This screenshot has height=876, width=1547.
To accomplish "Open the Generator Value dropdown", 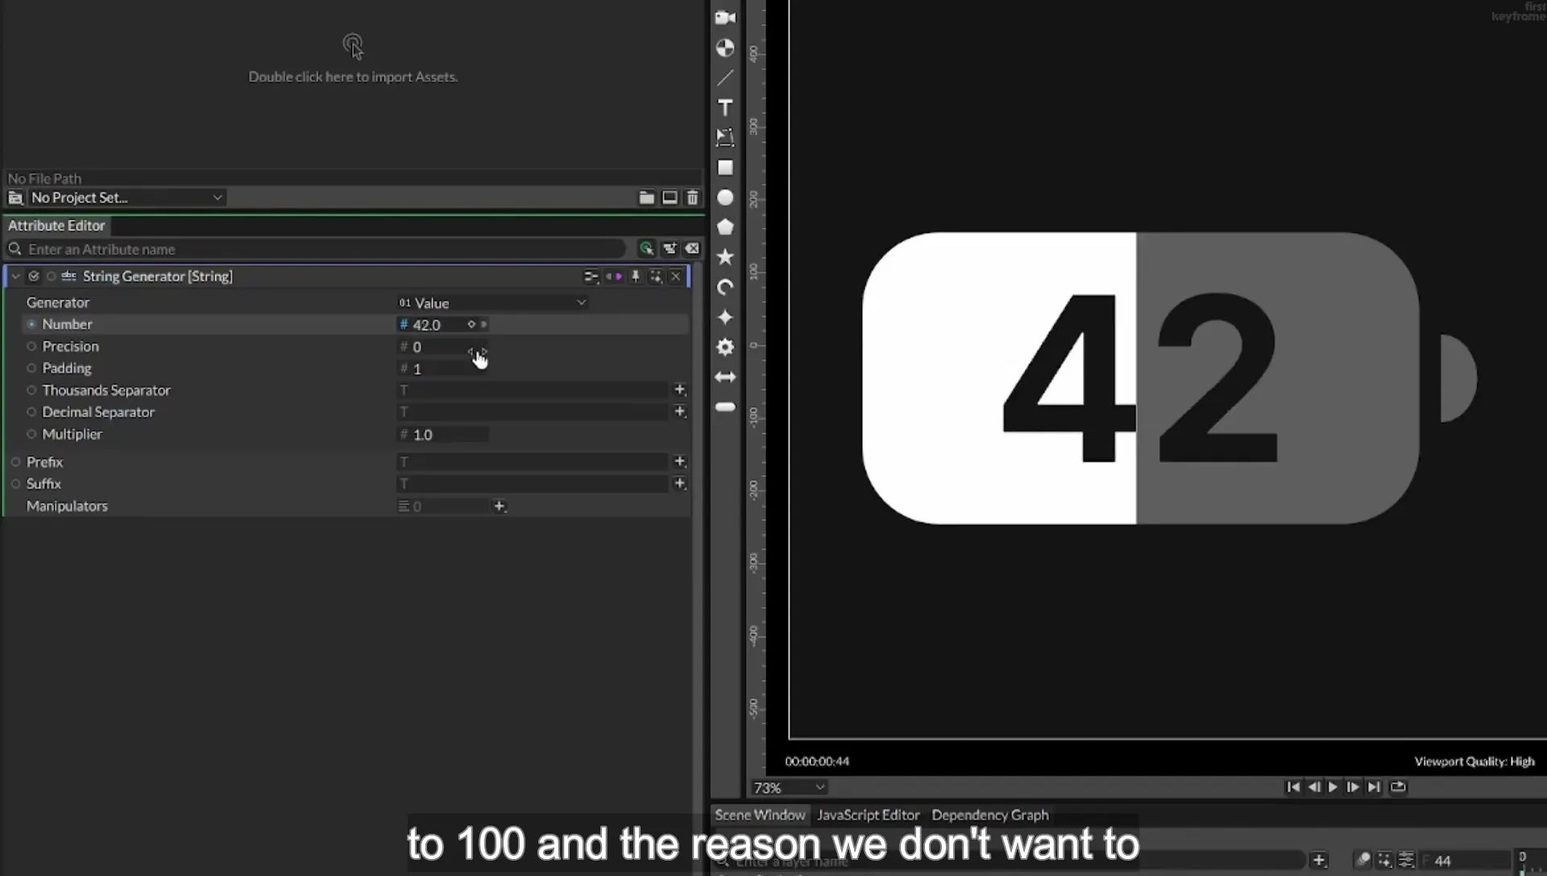I will (x=492, y=303).
